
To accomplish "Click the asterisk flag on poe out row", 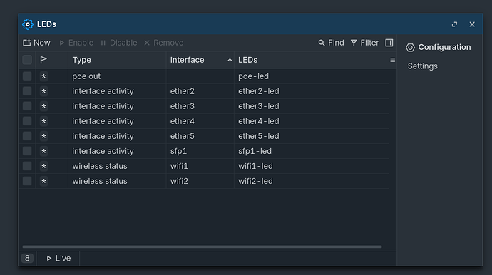I will coord(44,76).
